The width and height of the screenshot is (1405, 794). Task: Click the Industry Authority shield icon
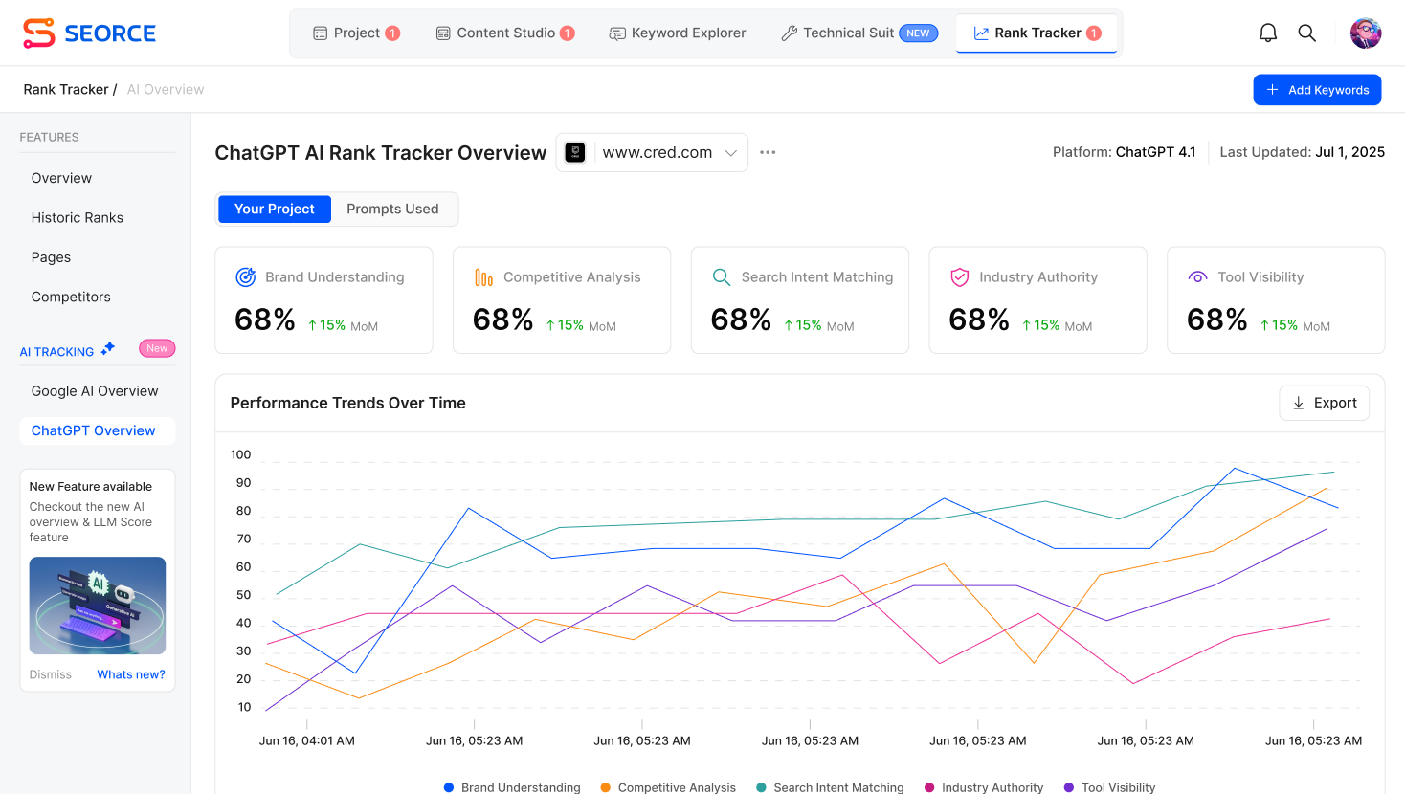[959, 277]
